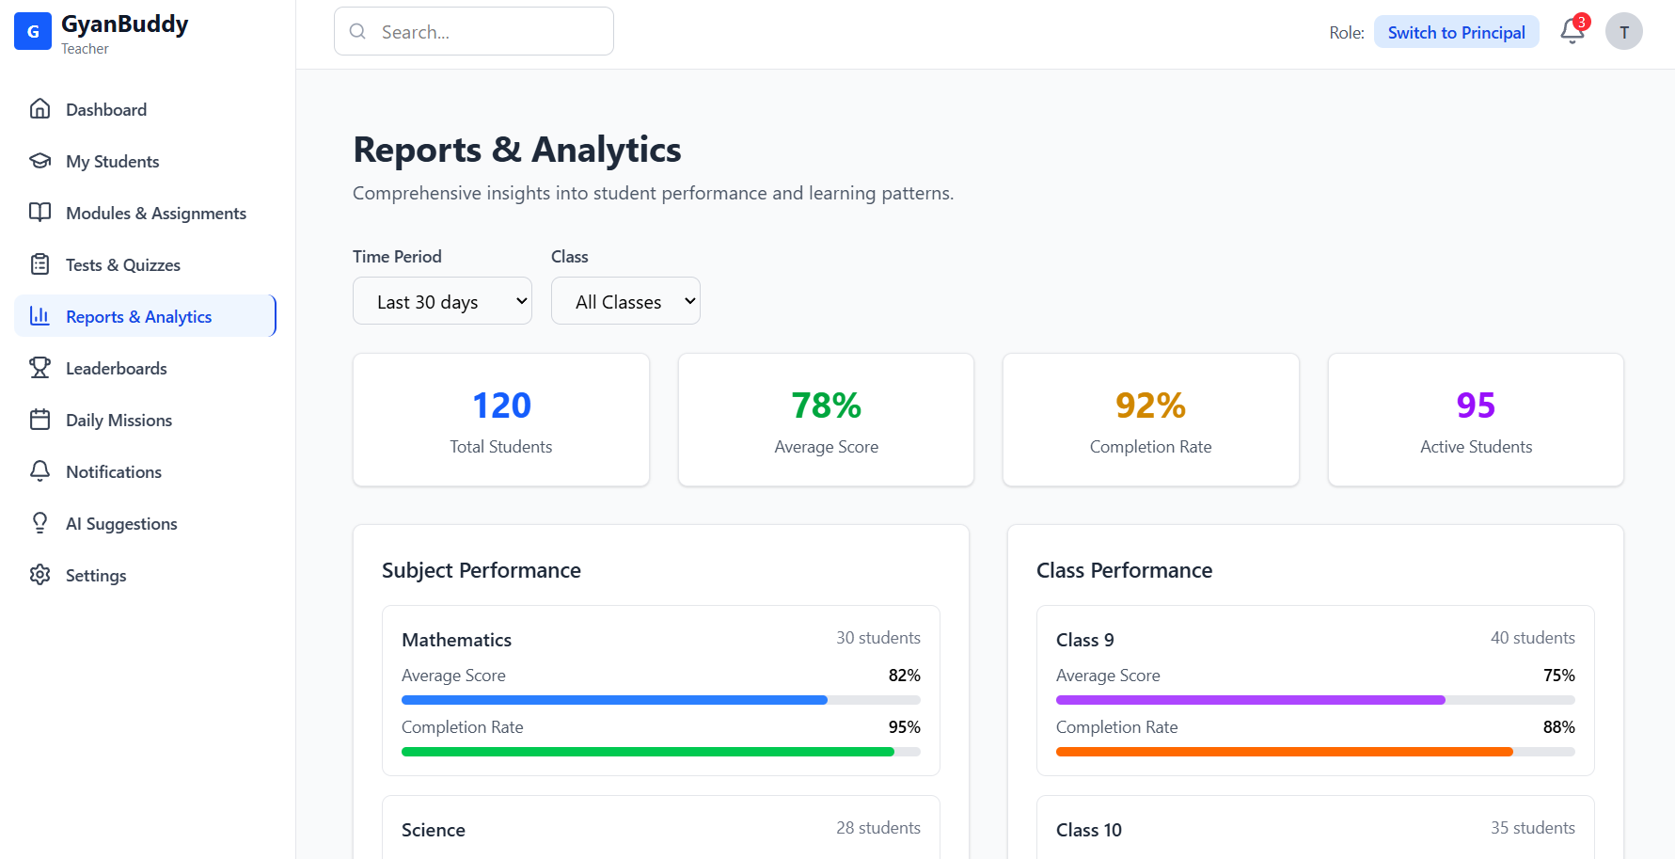
Task: Click the Settings gear icon
Action: coord(40,575)
